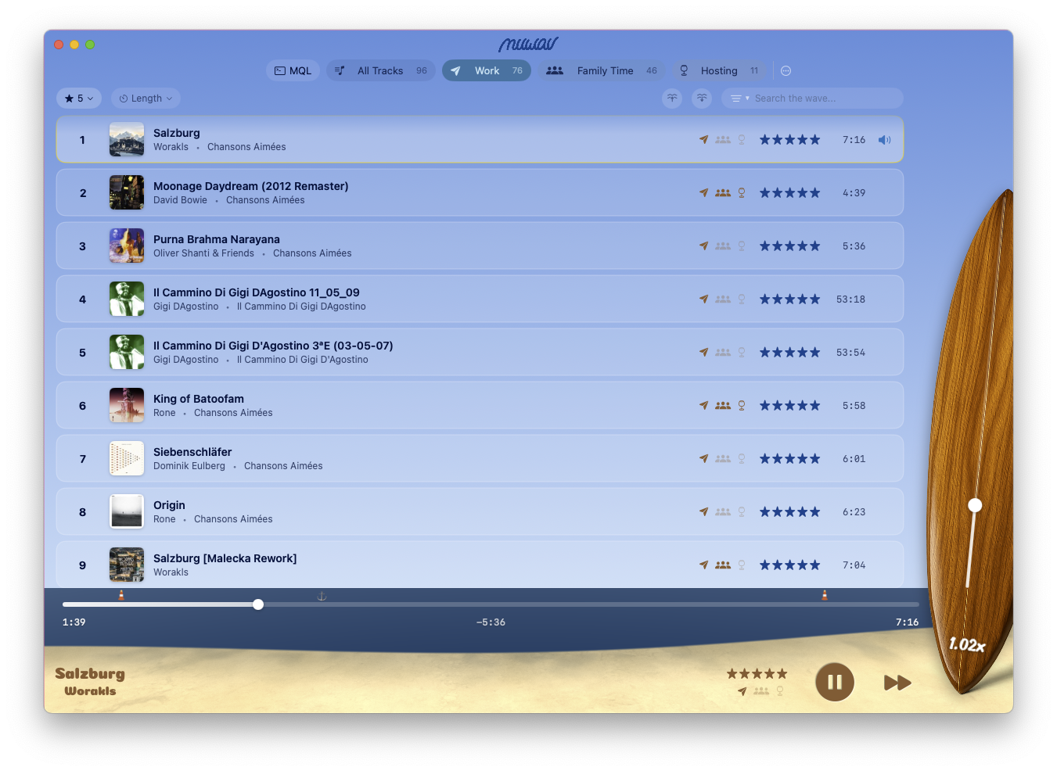Click Chansons Aimées album link on Origin row
1057x771 pixels.
[233, 519]
